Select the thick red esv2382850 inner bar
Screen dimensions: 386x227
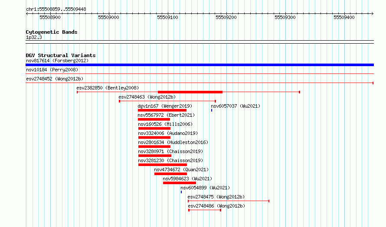[x=190, y=92]
